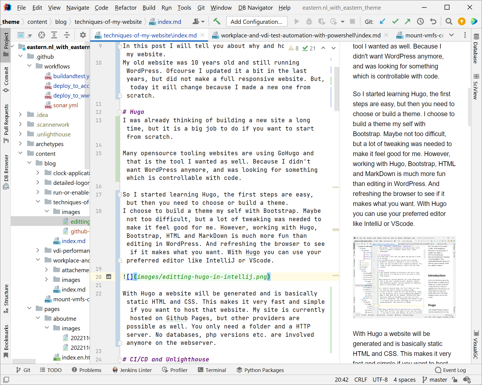Click the Add Configuration button
The width and height of the screenshot is (482, 385).
point(256,22)
